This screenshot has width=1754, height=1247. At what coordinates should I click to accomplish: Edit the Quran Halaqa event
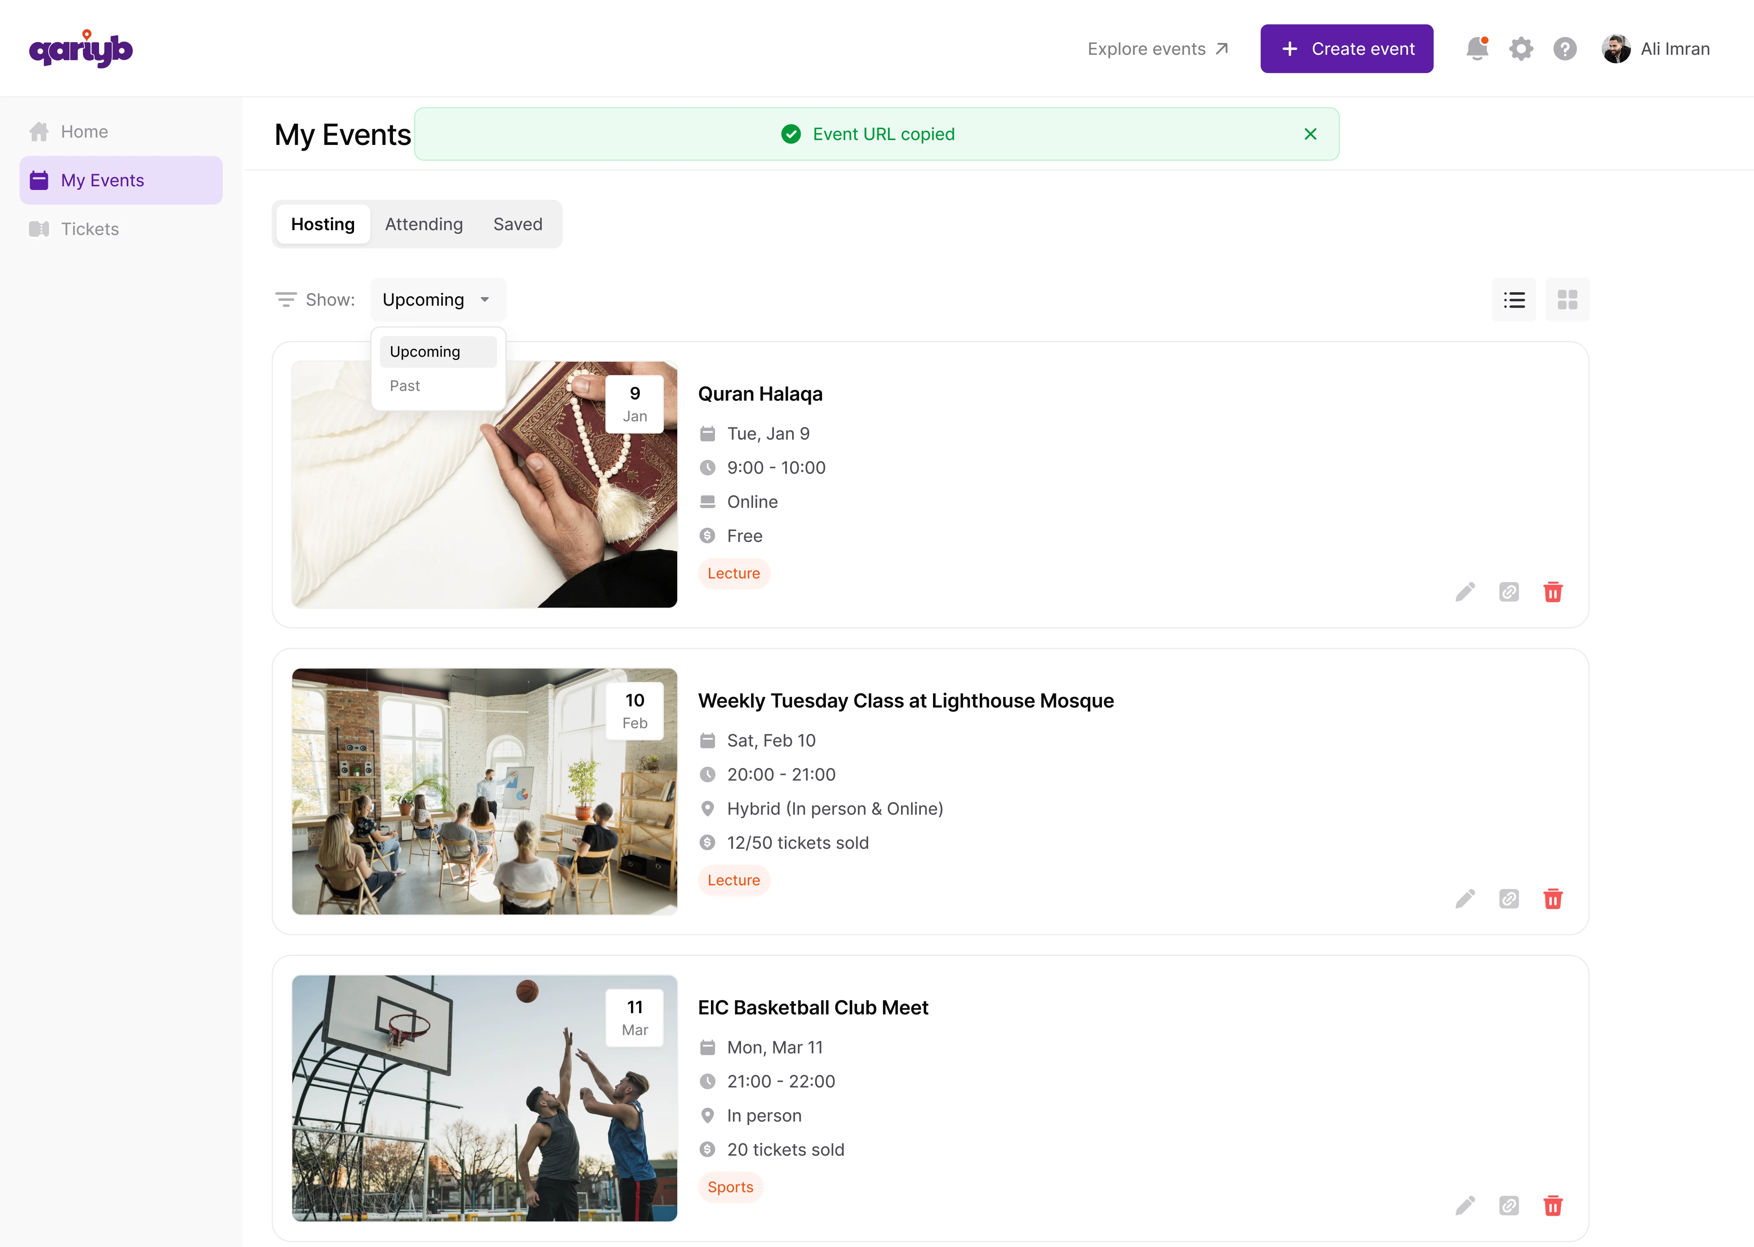tap(1465, 592)
